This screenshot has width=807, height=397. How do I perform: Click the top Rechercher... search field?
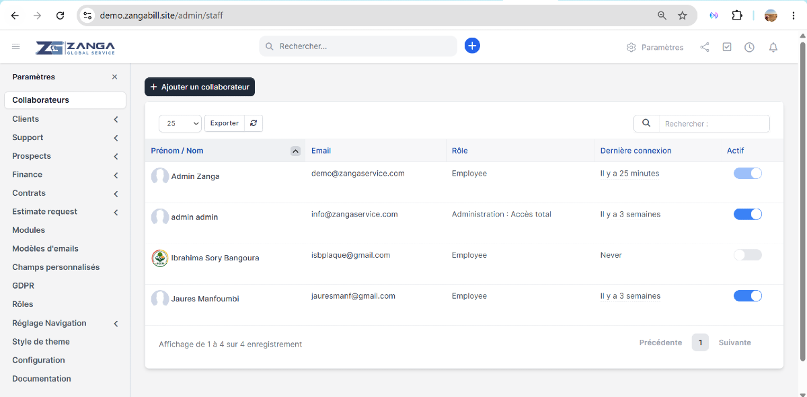358,46
